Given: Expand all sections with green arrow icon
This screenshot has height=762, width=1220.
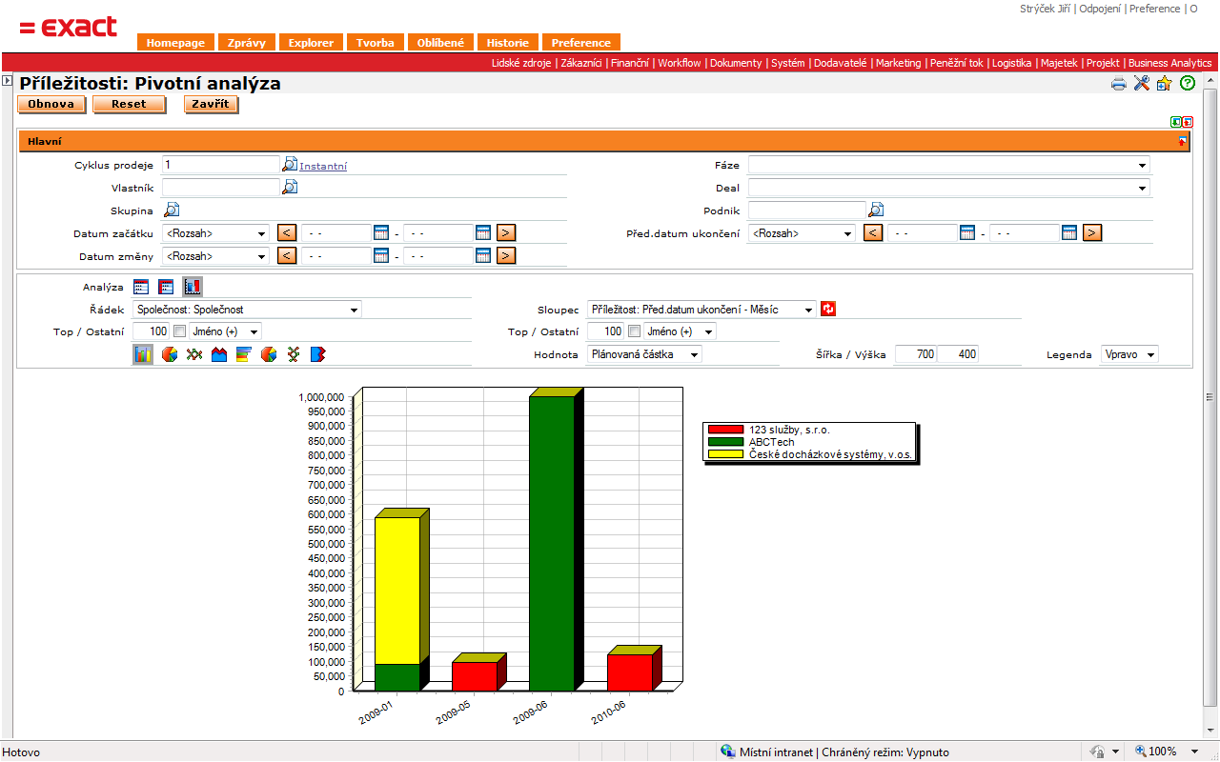Looking at the screenshot, I should click(1177, 122).
